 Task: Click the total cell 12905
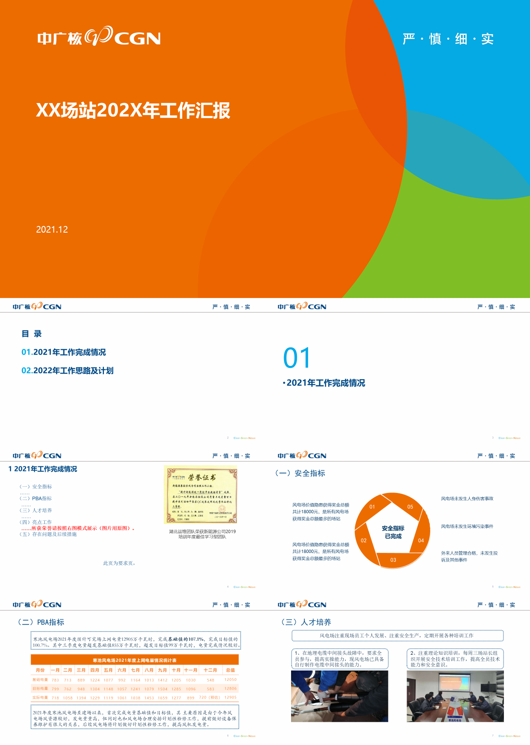pyautogui.click(x=231, y=697)
